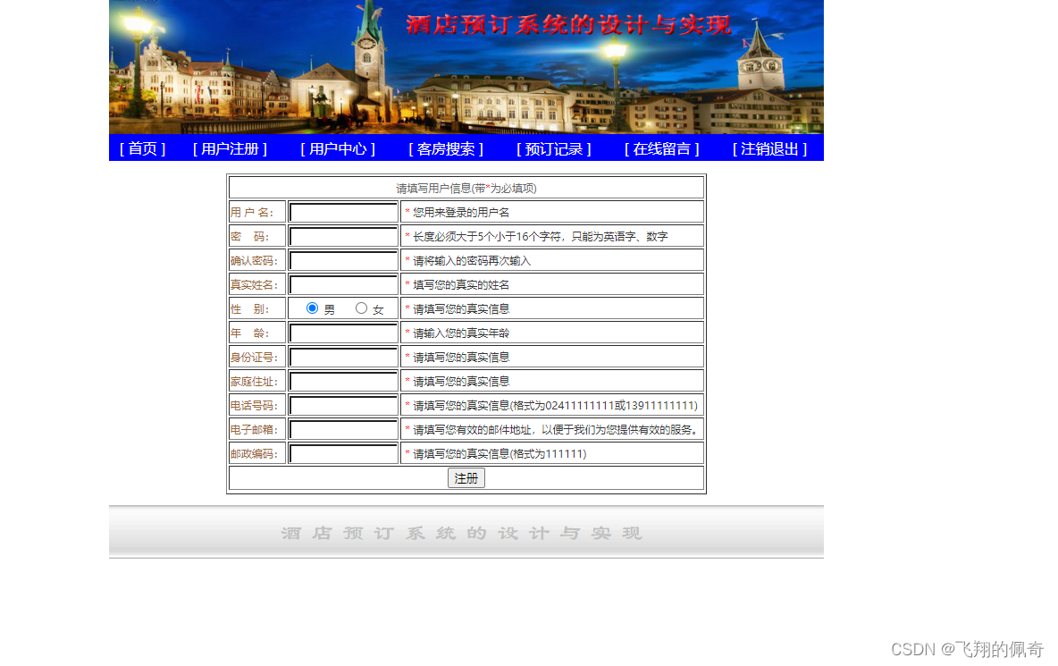1058x666 pixels.
Task: Select the 男 gender radio button
Action: (x=312, y=308)
